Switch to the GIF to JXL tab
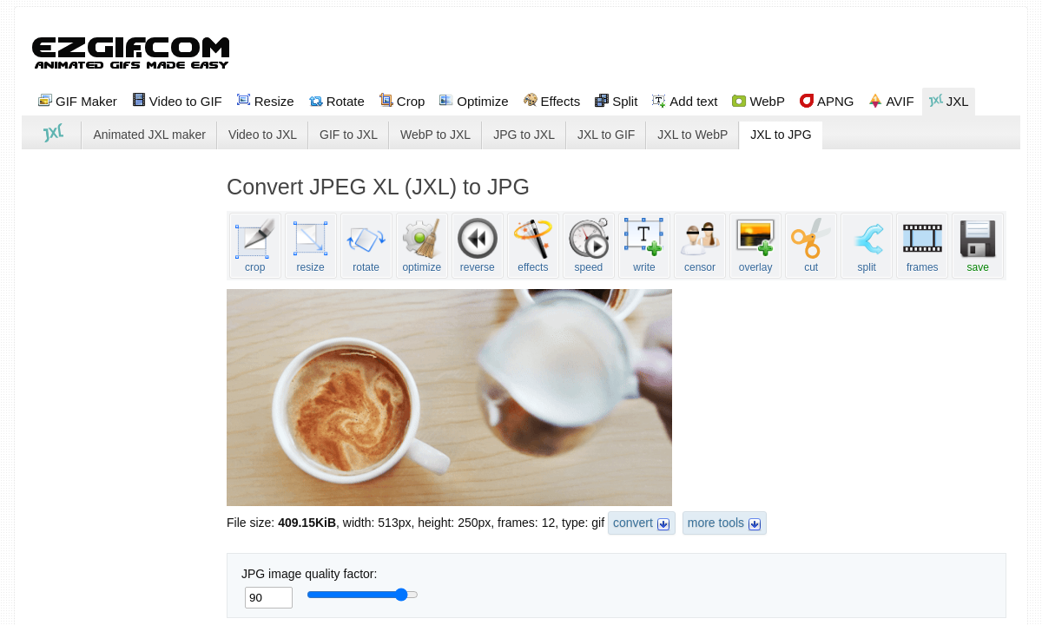The height and width of the screenshot is (625, 1042). tap(347, 135)
